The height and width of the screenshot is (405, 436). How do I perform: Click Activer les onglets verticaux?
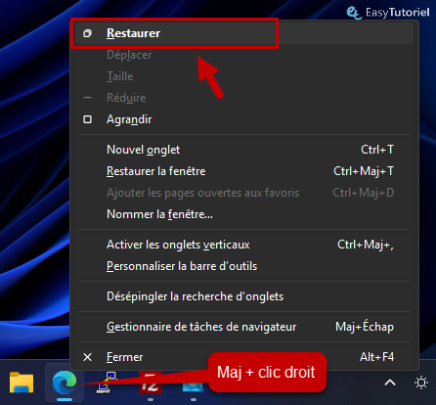244,245
